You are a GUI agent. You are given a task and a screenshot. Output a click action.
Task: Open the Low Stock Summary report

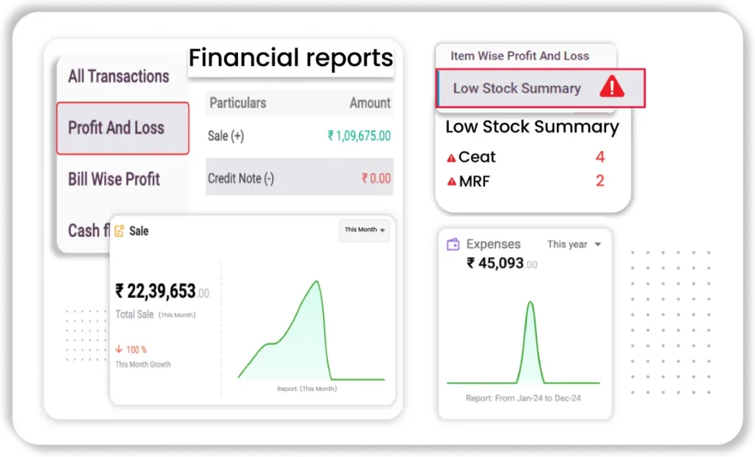click(516, 88)
